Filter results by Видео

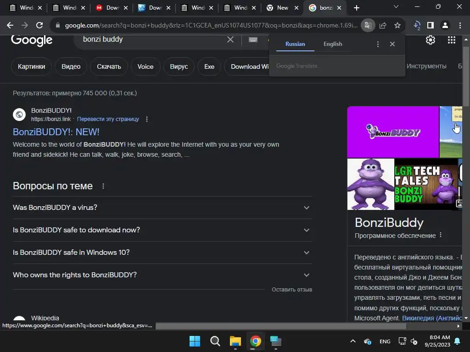tap(71, 66)
